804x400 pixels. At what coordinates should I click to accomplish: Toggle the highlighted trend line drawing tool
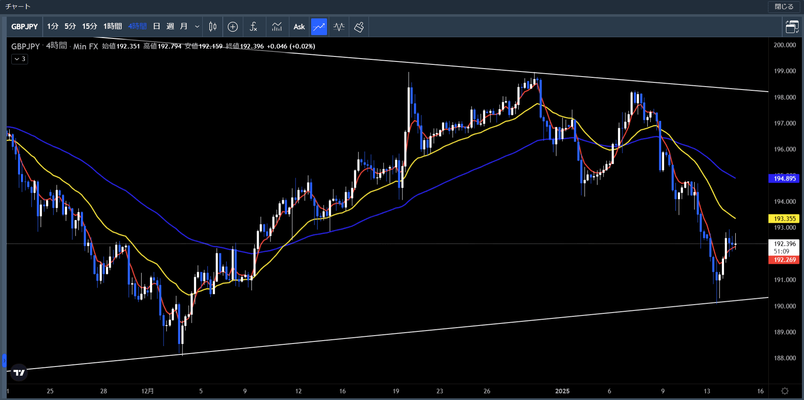coord(319,27)
